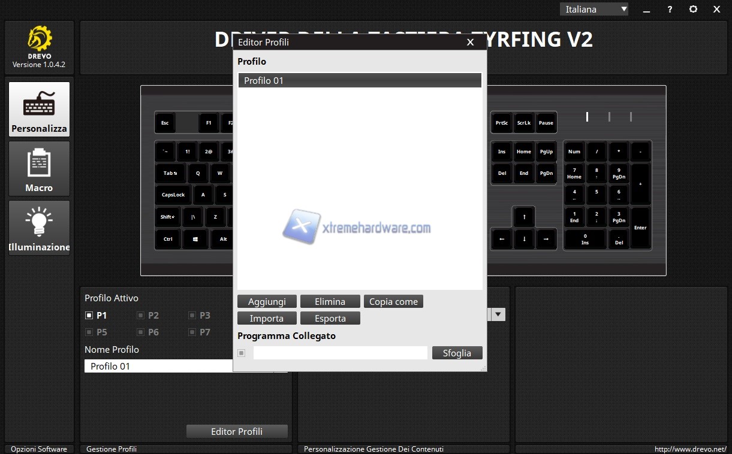
Task: Click the linked program path field
Action: point(340,353)
